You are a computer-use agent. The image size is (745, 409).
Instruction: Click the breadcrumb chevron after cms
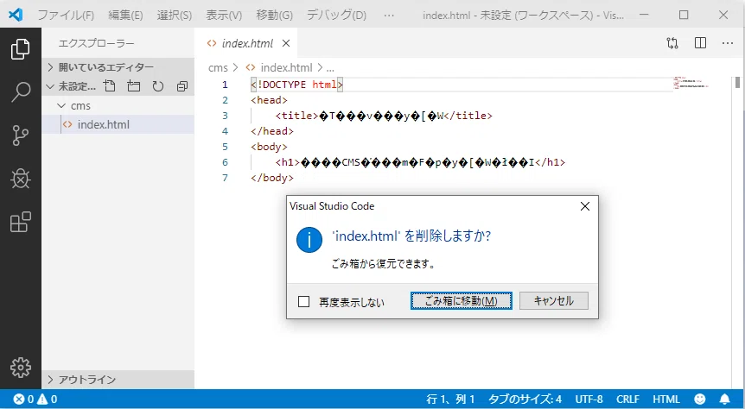pyautogui.click(x=235, y=67)
